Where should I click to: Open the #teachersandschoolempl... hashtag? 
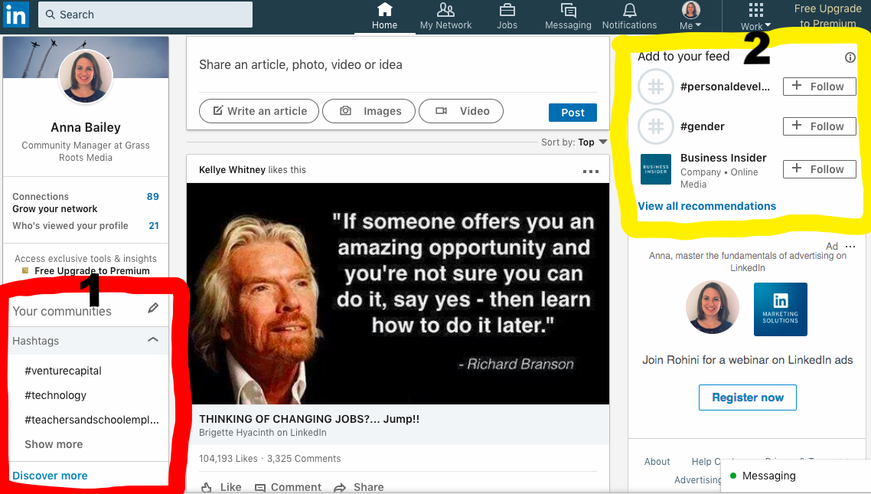(92, 420)
